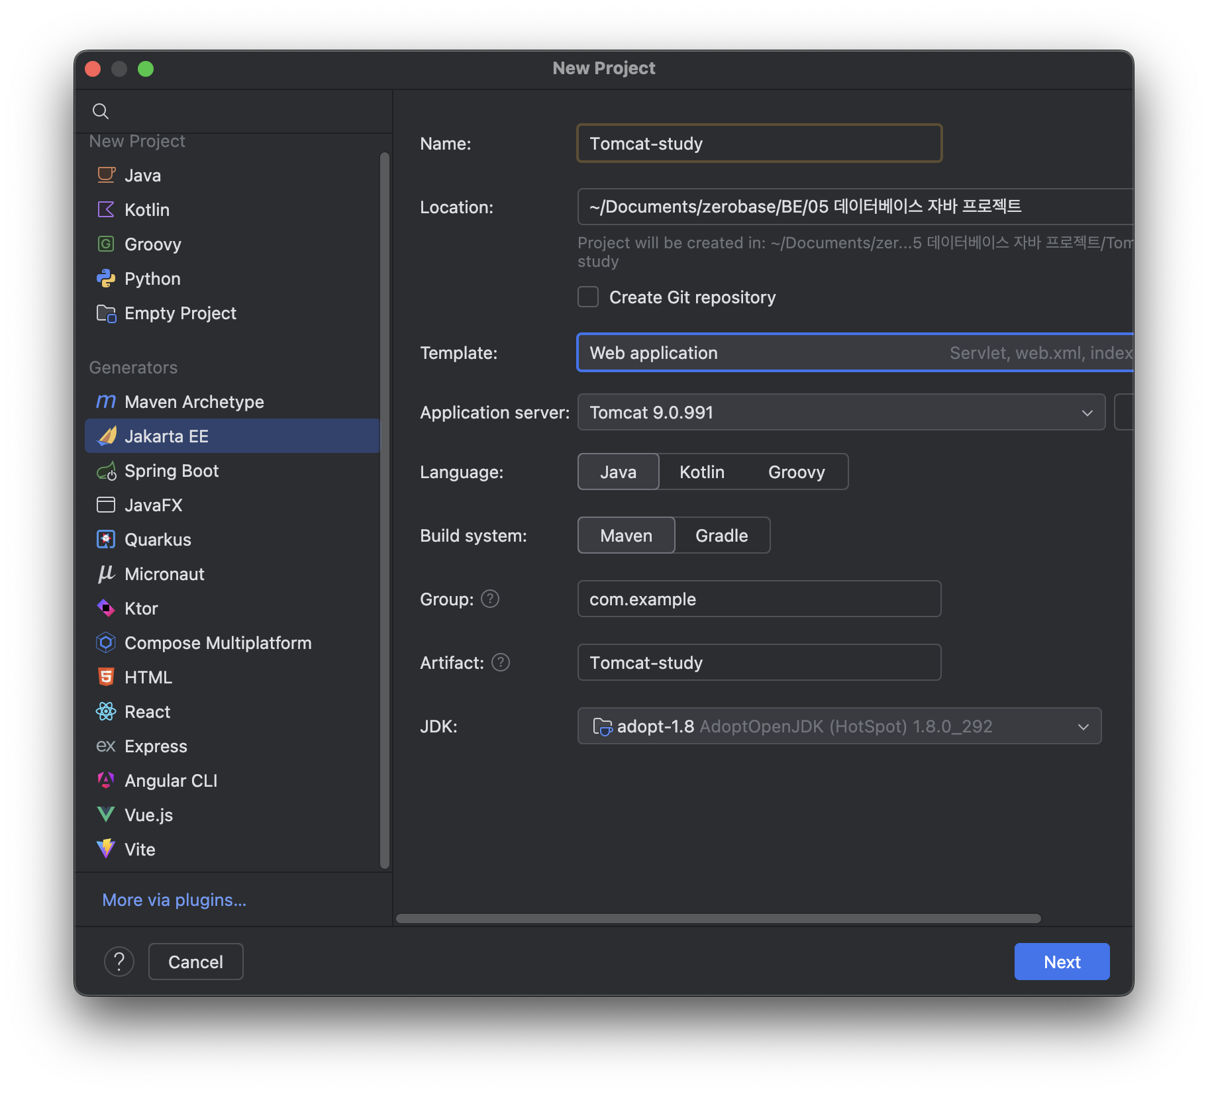Select Java project type in sidebar
Image resolution: width=1208 pixels, height=1094 pixels.
click(232, 175)
